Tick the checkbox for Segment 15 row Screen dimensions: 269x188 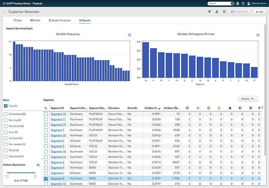tap(46, 114)
